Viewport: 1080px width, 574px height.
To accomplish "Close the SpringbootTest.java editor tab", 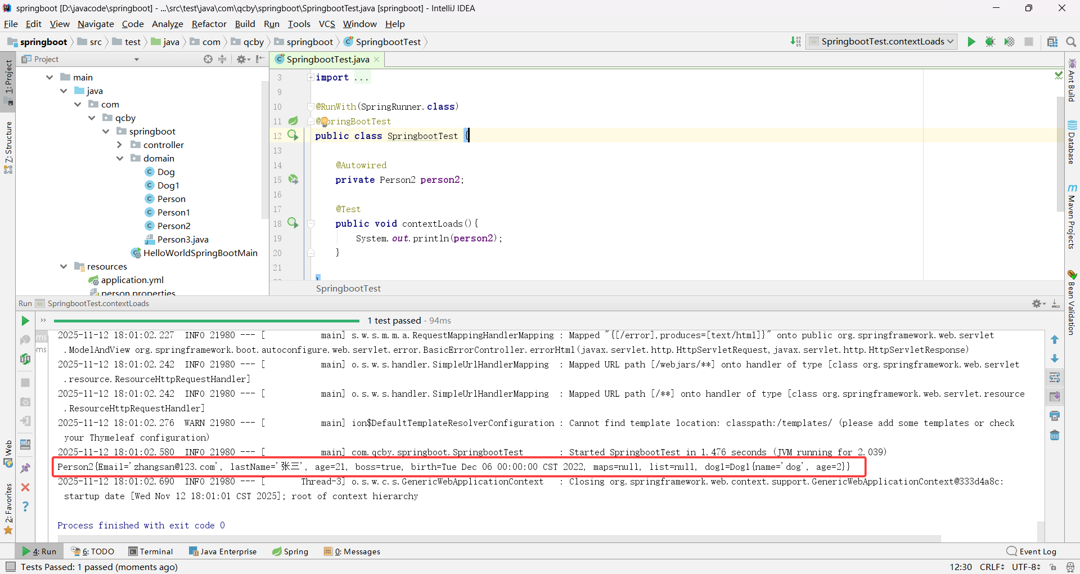I will 376,60.
